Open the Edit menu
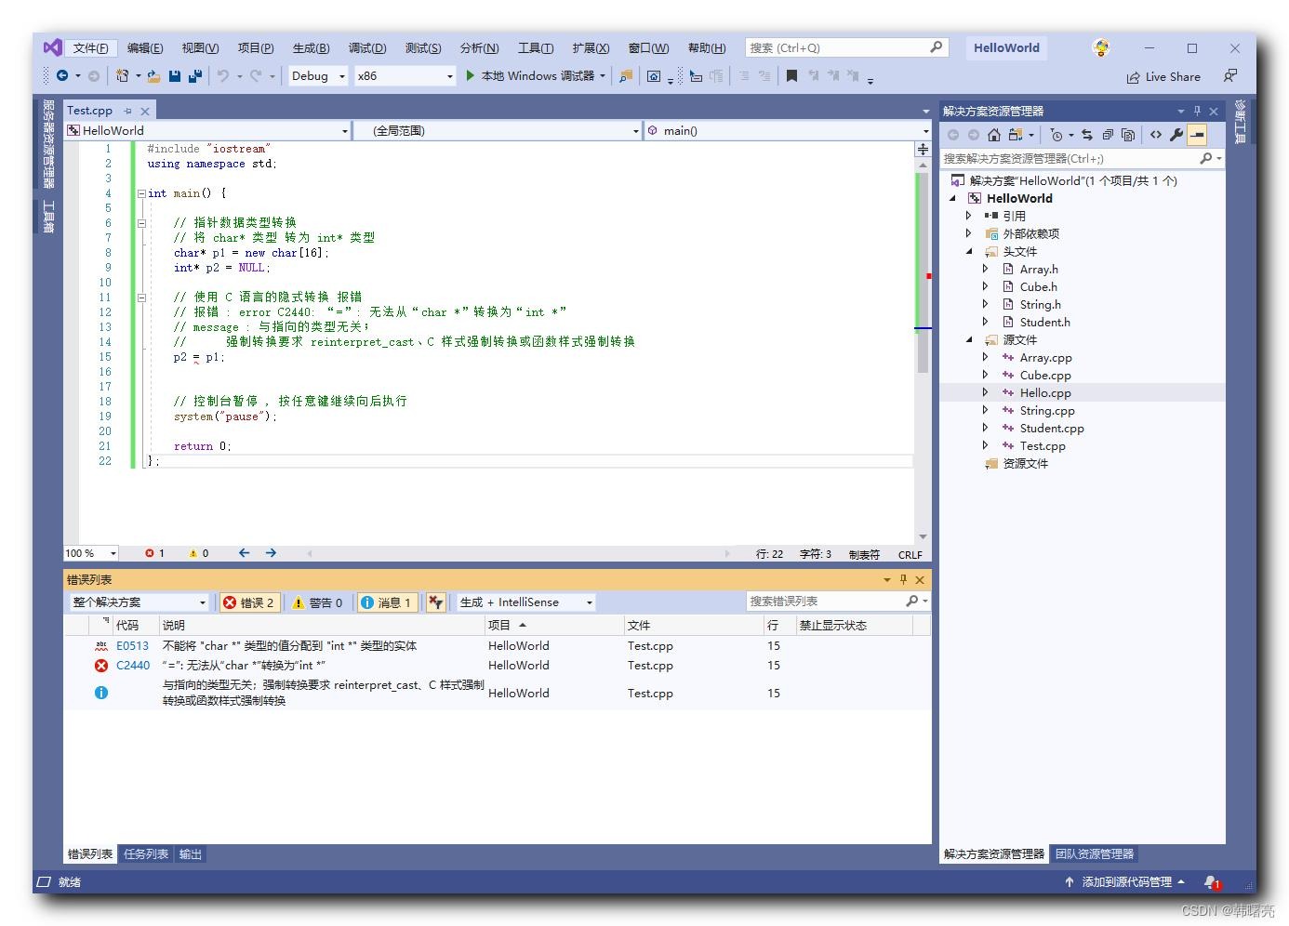1289x926 pixels. [145, 48]
